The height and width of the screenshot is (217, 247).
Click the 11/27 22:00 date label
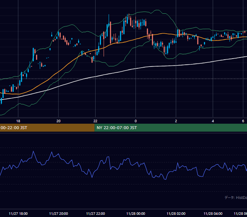[96, 213]
